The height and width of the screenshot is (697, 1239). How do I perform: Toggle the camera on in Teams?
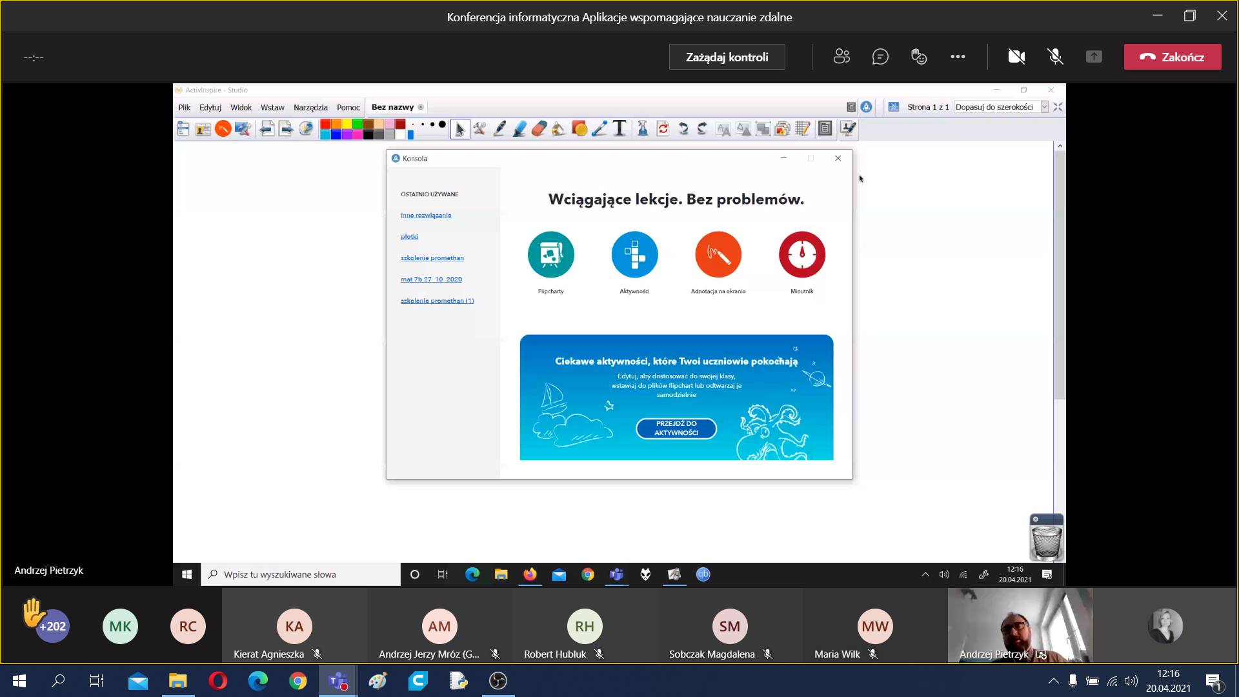1016,57
